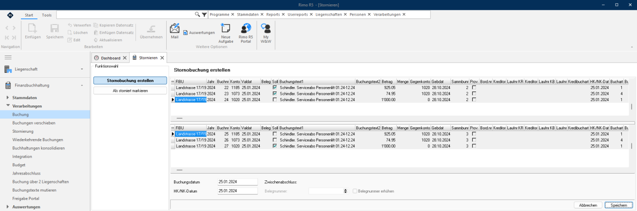Image resolution: width=637 pixels, height=211 pixels.
Task: Click the ribbon search input box
Action: [x=125, y=15]
